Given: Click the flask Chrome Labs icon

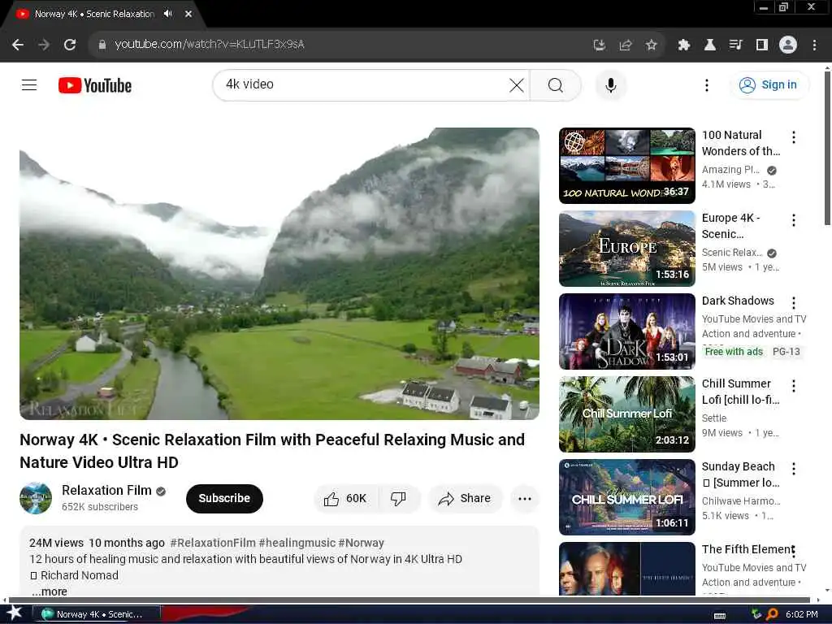Looking at the screenshot, I should [x=709, y=45].
